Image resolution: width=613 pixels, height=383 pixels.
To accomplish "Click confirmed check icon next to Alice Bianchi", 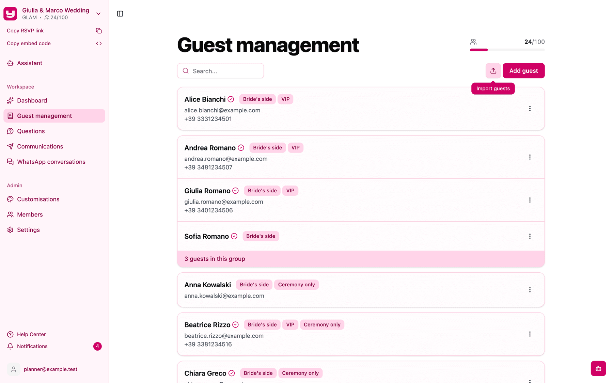I will (231, 99).
